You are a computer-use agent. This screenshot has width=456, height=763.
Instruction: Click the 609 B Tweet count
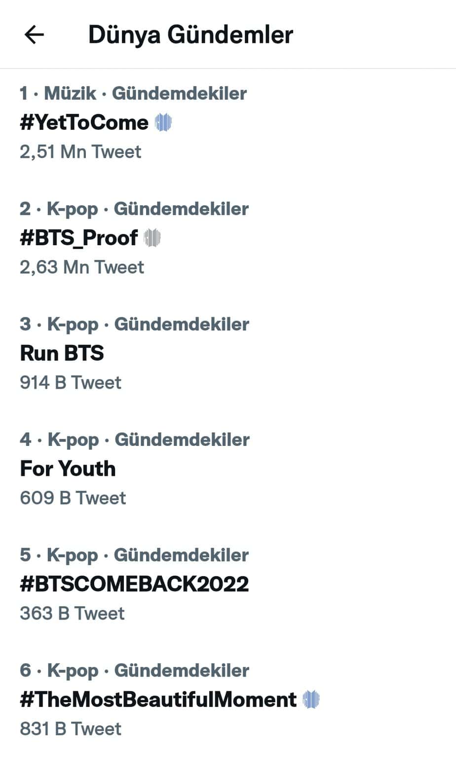[x=73, y=498]
